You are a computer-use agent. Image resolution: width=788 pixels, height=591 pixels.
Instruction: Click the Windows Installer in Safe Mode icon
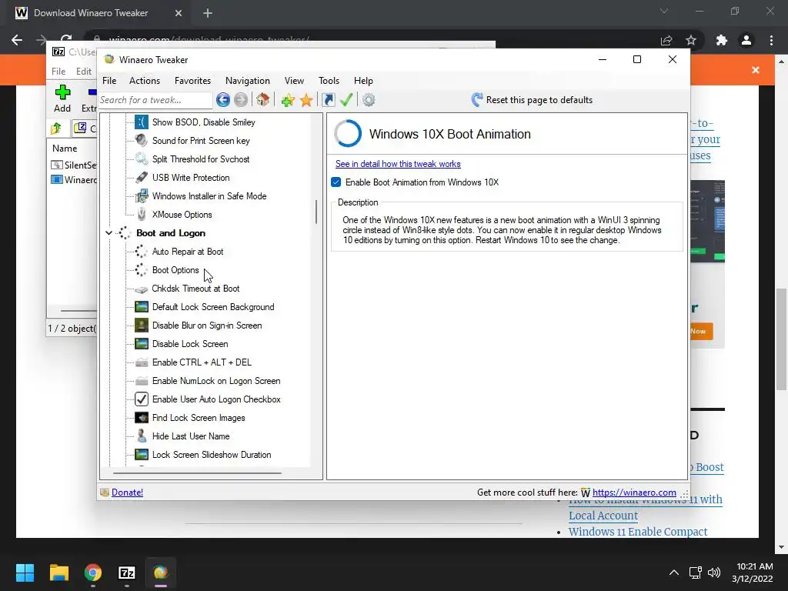click(x=142, y=196)
